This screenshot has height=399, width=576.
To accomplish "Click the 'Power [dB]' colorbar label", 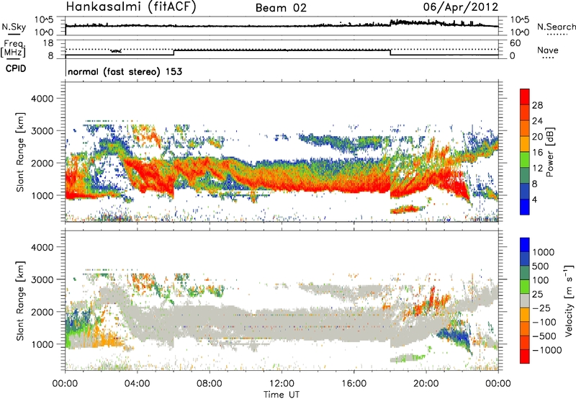I will (x=549, y=152).
